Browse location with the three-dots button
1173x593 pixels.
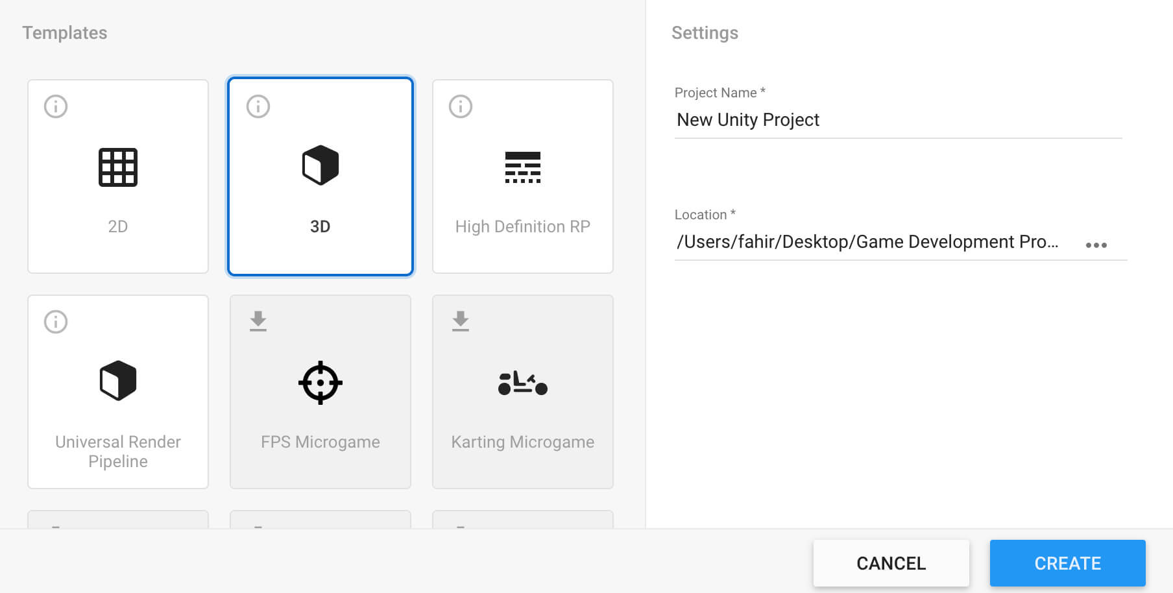(1096, 245)
